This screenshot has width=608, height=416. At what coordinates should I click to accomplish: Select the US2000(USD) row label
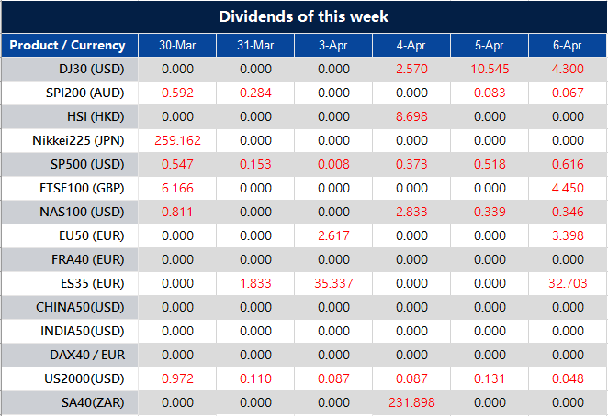tap(85, 378)
